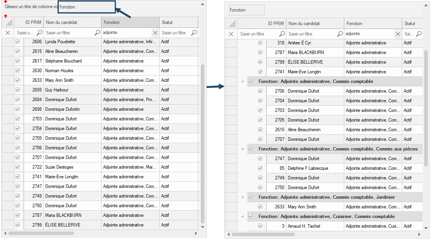Click search icon in right ID PRIM filter
The height and width of the screenshot is (240, 430).
coord(282,34)
